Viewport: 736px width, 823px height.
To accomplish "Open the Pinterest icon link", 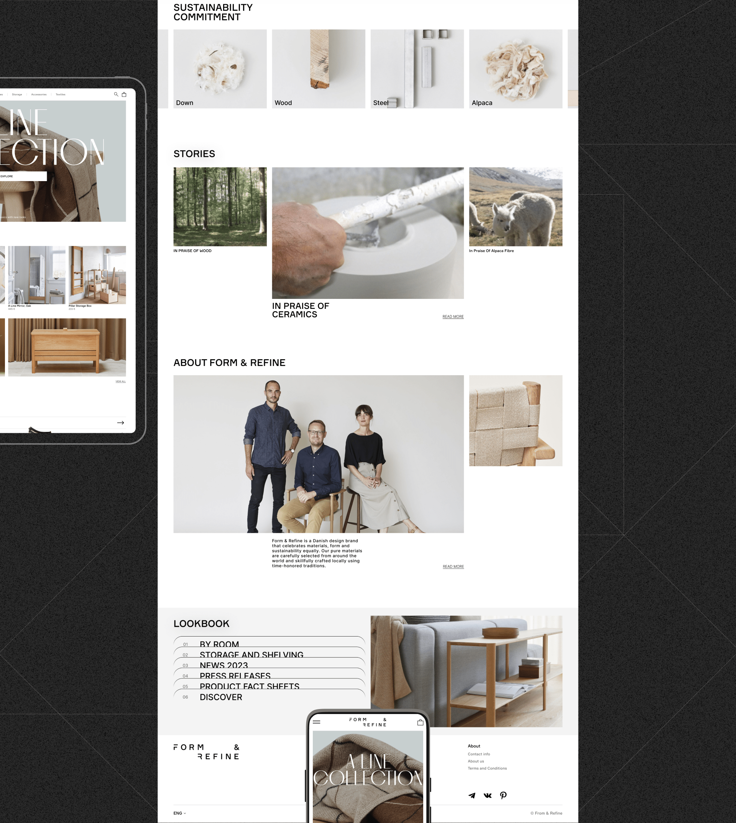I will coord(503,795).
